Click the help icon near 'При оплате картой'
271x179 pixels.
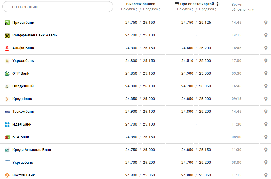[x=218, y=4]
